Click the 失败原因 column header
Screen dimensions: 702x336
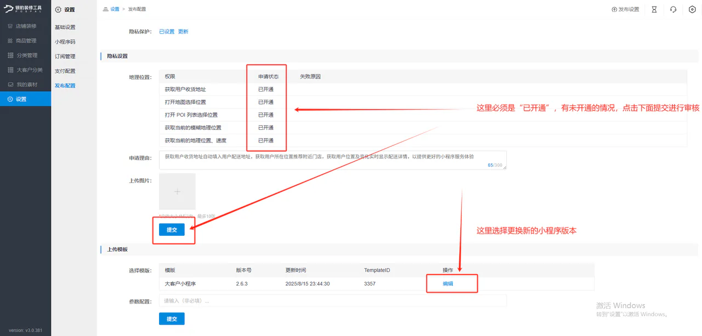310,77
